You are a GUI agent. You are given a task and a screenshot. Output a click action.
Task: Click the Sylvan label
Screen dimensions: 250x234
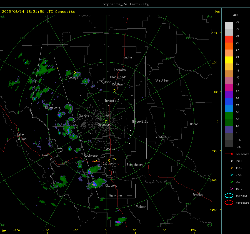coord(106,82)
